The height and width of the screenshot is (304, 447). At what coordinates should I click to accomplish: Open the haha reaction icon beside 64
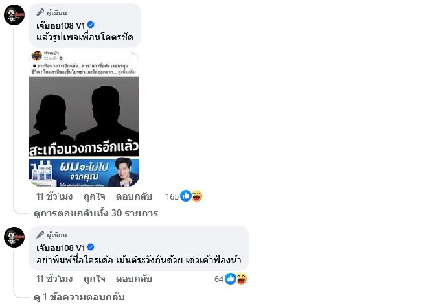[241, 279]
